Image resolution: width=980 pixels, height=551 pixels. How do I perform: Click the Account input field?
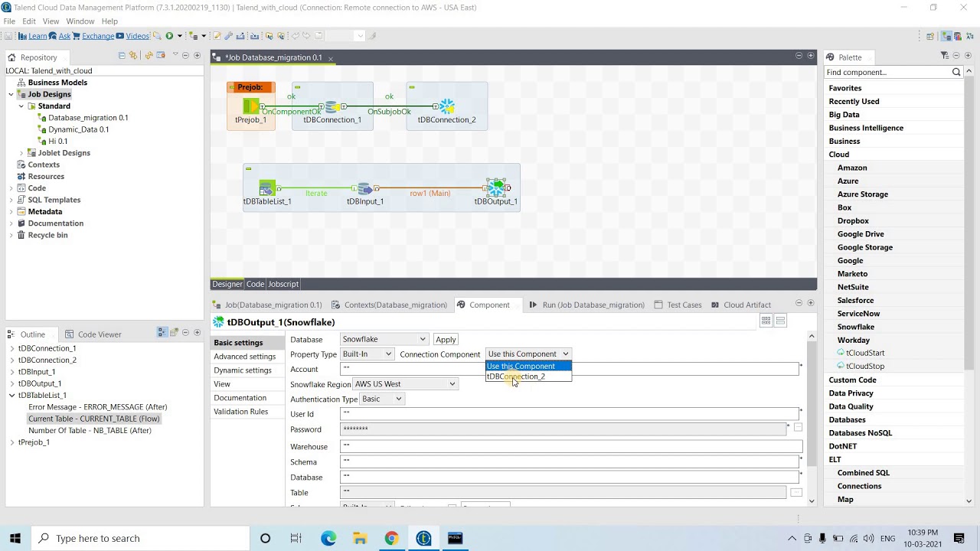point(569,369)
